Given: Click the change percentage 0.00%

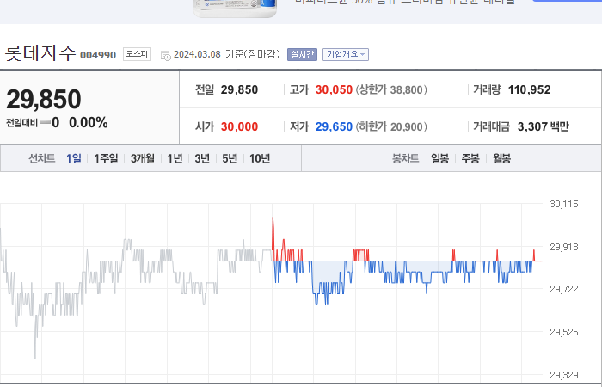Looking at the screenshot, I should pyautogui.click(x=89, y=123).
